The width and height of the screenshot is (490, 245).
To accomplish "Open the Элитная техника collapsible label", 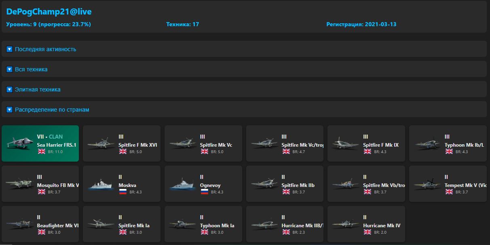I will coord(38,89).
